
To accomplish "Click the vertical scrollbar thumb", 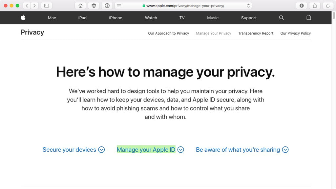I will tap(334, 16).
